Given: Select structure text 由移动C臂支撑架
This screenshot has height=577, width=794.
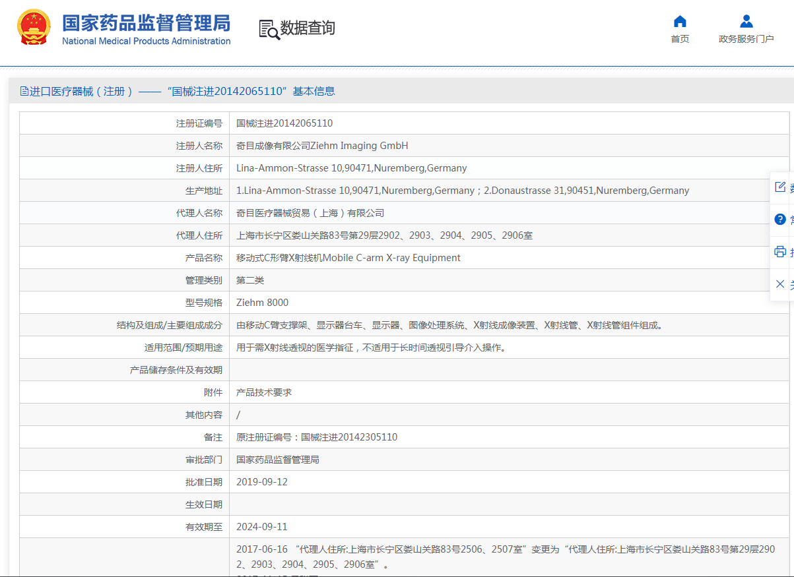Looking at the screenshot, I should [449, 325].
